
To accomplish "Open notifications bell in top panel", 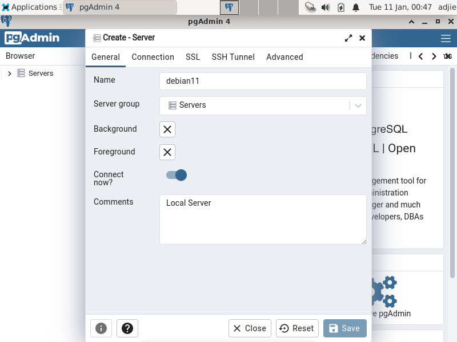I will pos(356,7).
